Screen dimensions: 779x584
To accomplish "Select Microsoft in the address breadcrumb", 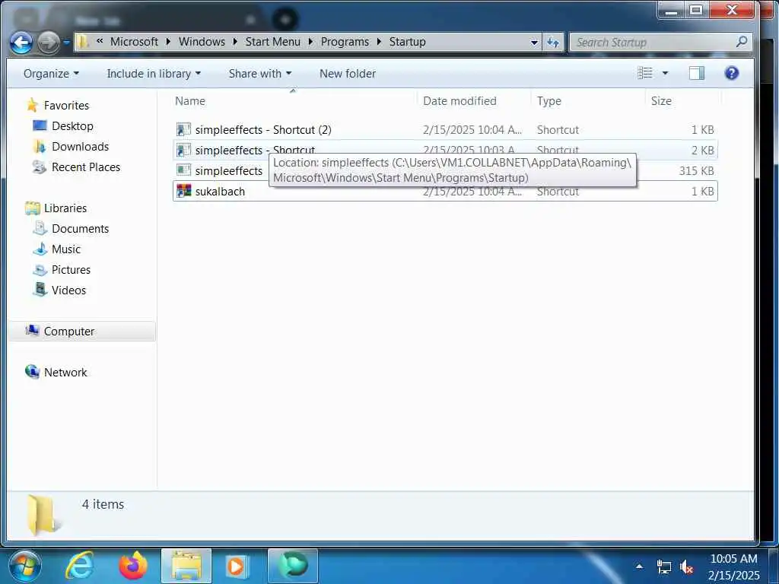I will (134, 42).
